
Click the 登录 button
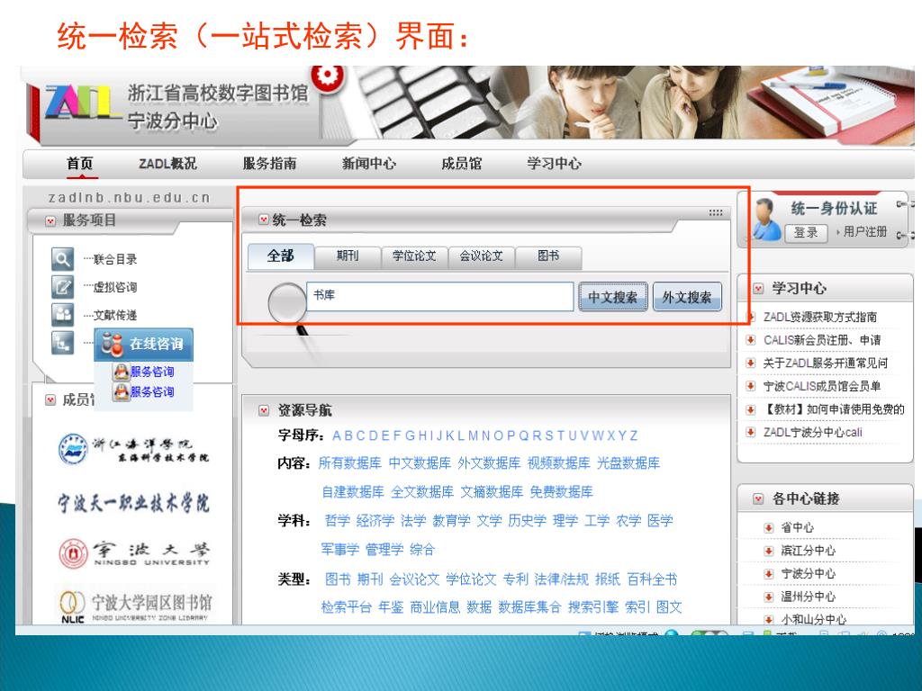pyautogui.click(x=806, y=233)
